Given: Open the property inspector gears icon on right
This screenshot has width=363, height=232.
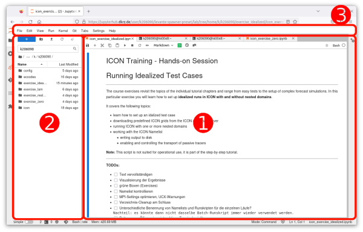Looking at the screenshot, I should click(x=352, y=41).
